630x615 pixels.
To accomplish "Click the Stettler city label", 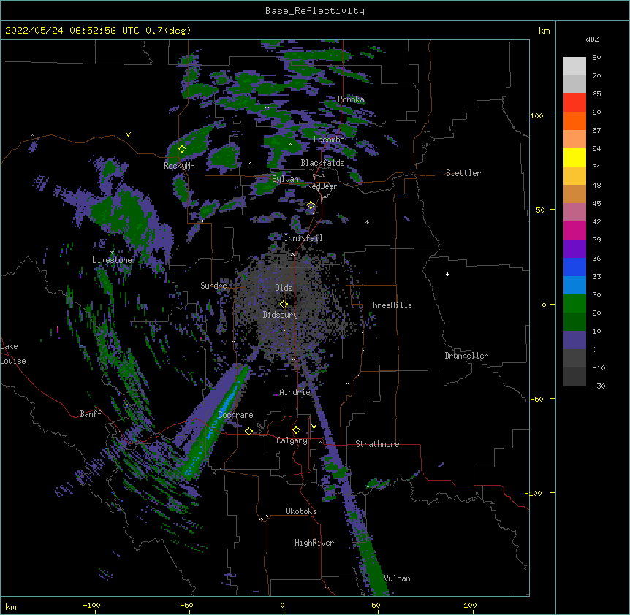I will (463, 173).
